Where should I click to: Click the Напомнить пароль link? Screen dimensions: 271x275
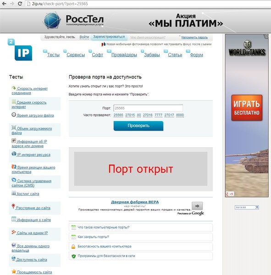point(194,38)
